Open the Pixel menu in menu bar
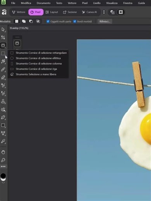The width and height of the screenshot is (151, 201). pyautogui.click(x=85, y=3)
